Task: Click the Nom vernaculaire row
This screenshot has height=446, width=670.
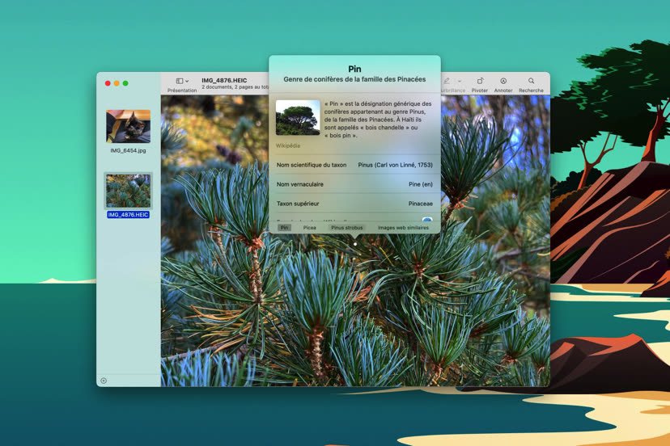Action: coord(354,184)
